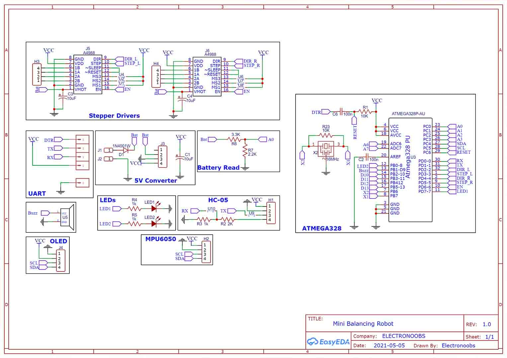The height and width of the screenshot is (358, 507).
Task: Click the "5V Converter" block title
Action: (x=156, y=181)
